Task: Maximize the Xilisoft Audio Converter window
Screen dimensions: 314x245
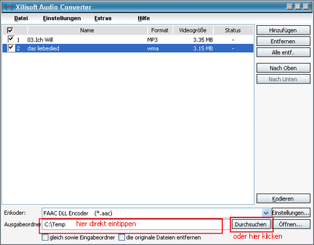Action: click(298, 6)
